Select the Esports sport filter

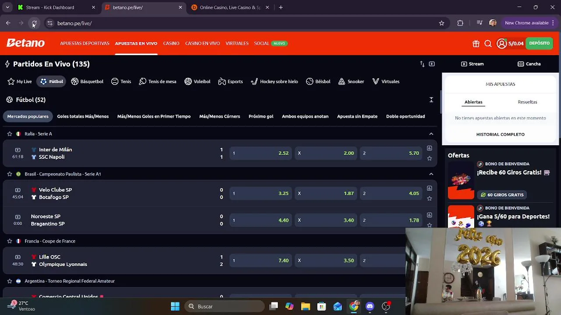click(231, 81)
